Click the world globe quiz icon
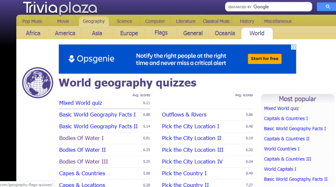Image resolution: width=336 pixels, height=187 pixels. (x=38, y=83)
